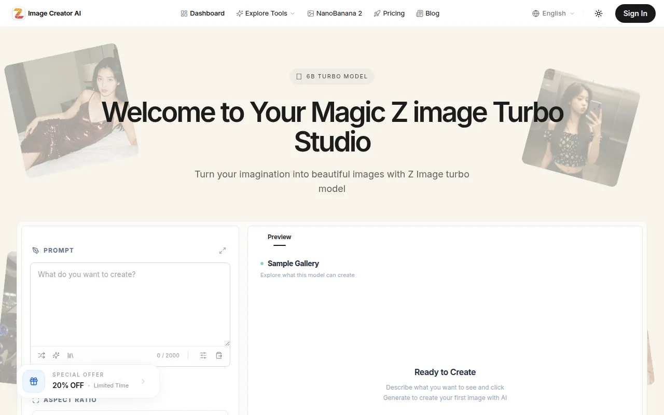Screen dimensions: 664x415
Task: Click the selfie sample image thumbnail
Action: (x=580, y=128)
